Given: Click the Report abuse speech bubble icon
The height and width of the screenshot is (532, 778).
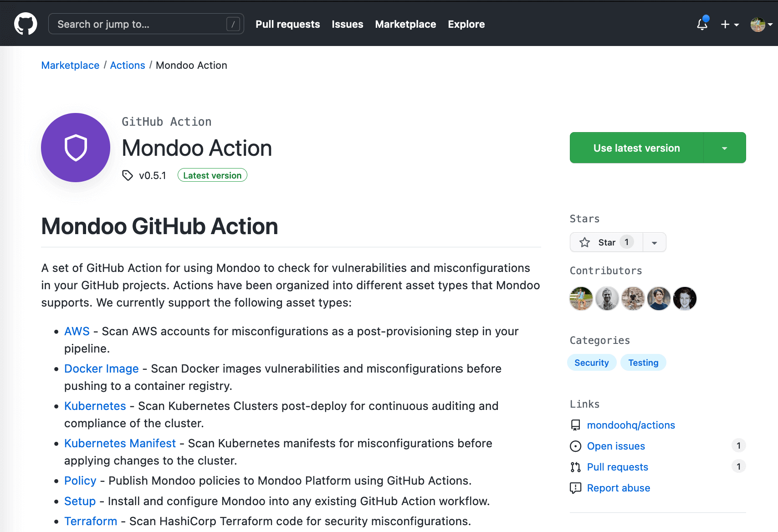Looking at the screenshot, I should click(x=575, y=488).
